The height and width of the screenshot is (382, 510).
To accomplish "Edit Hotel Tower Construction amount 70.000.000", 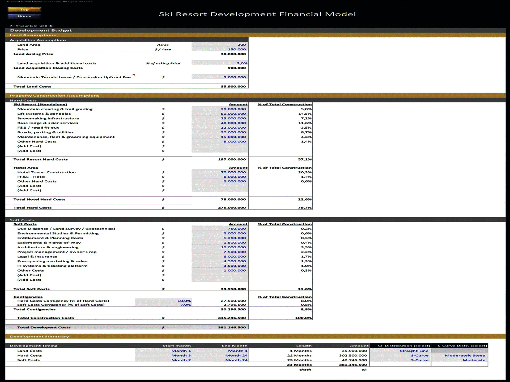I will [220, 172].
